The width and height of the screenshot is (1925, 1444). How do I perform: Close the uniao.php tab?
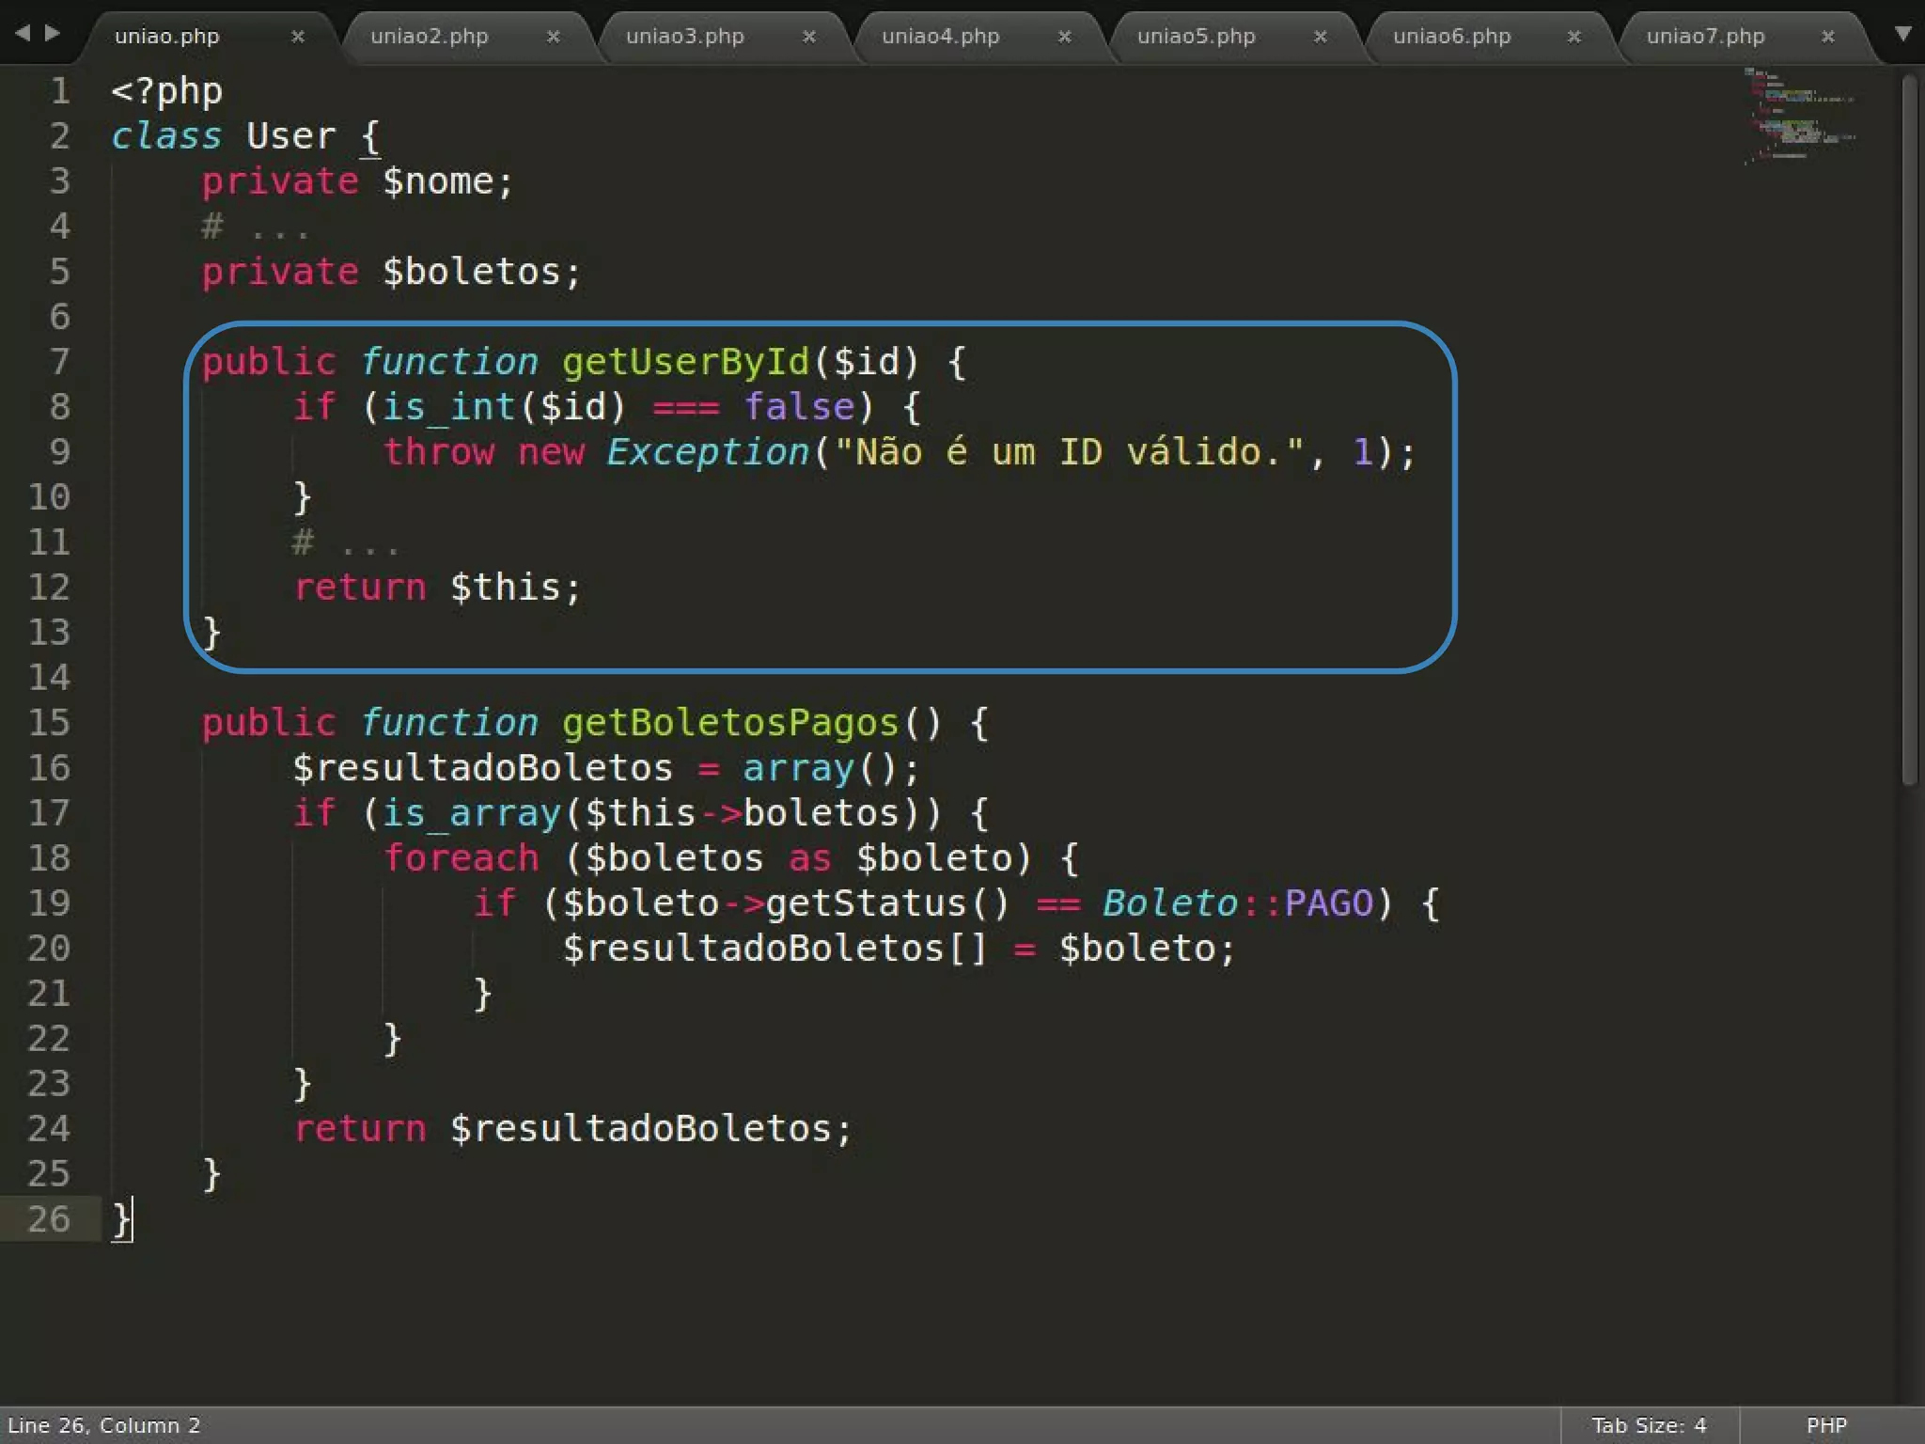(x=297, y=37)
